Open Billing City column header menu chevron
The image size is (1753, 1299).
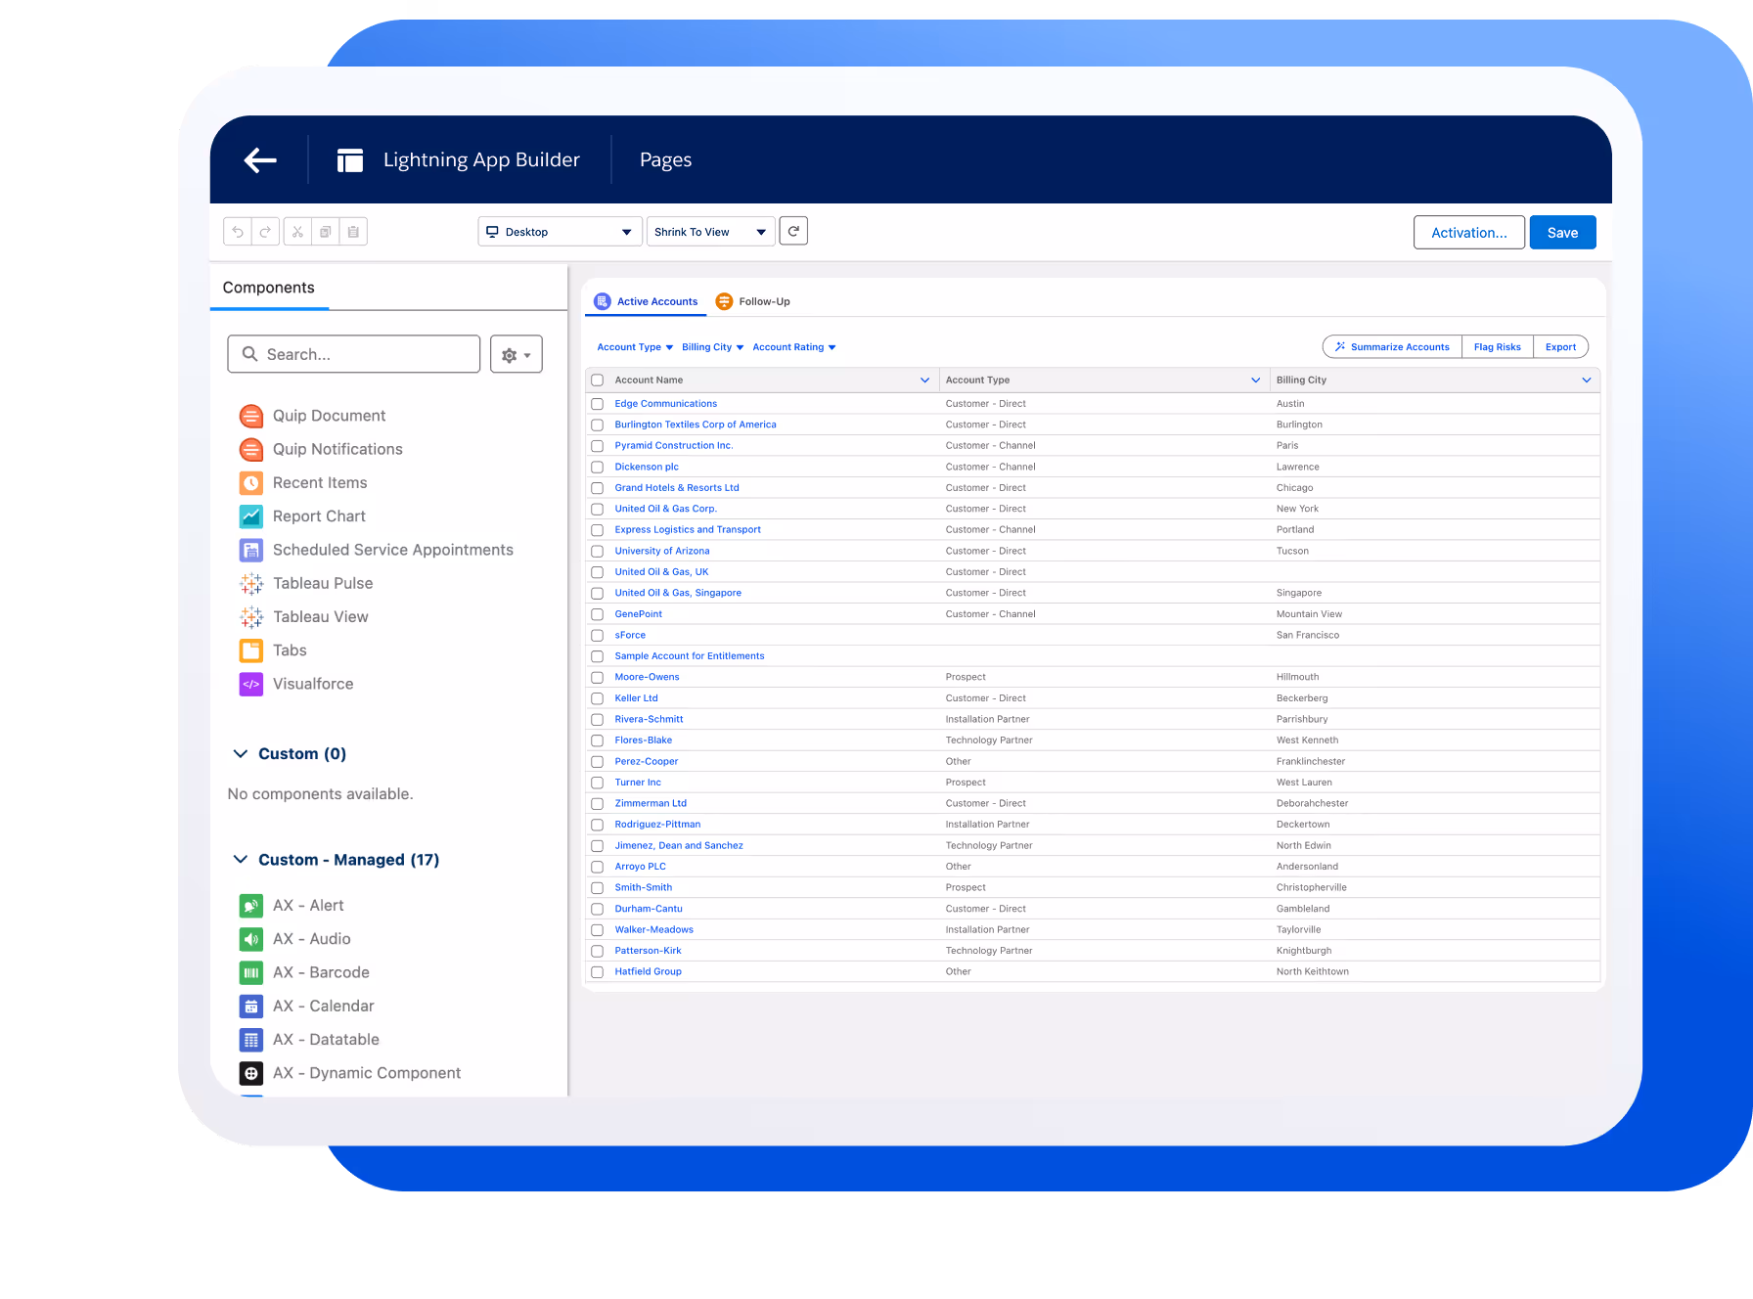(x=1586, y=381)
